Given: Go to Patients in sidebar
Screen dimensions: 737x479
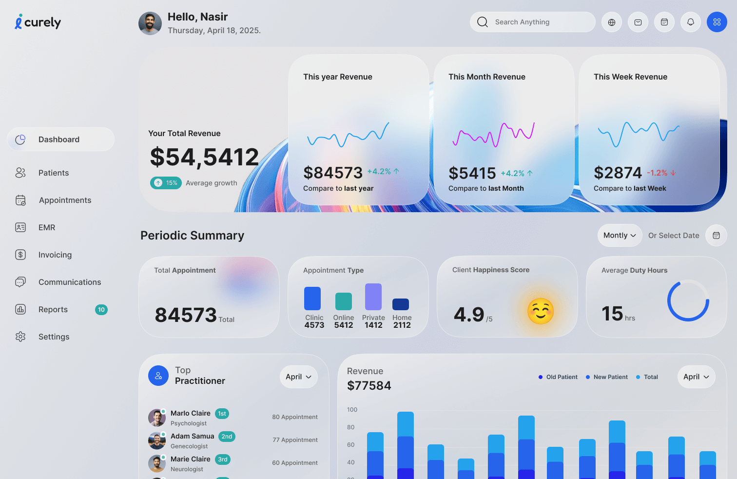Looking at the screenshot, I should 54,173.
